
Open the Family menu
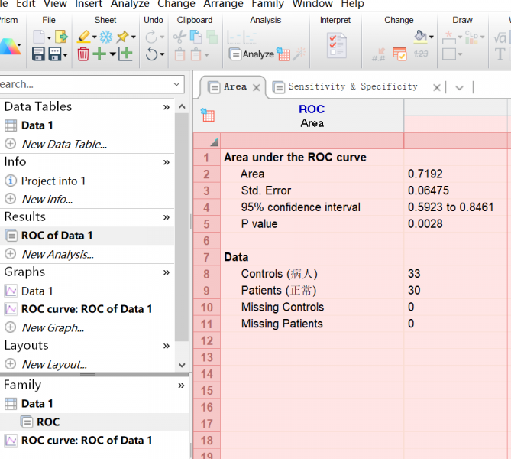pyautogui.click(x=267, y=4)
